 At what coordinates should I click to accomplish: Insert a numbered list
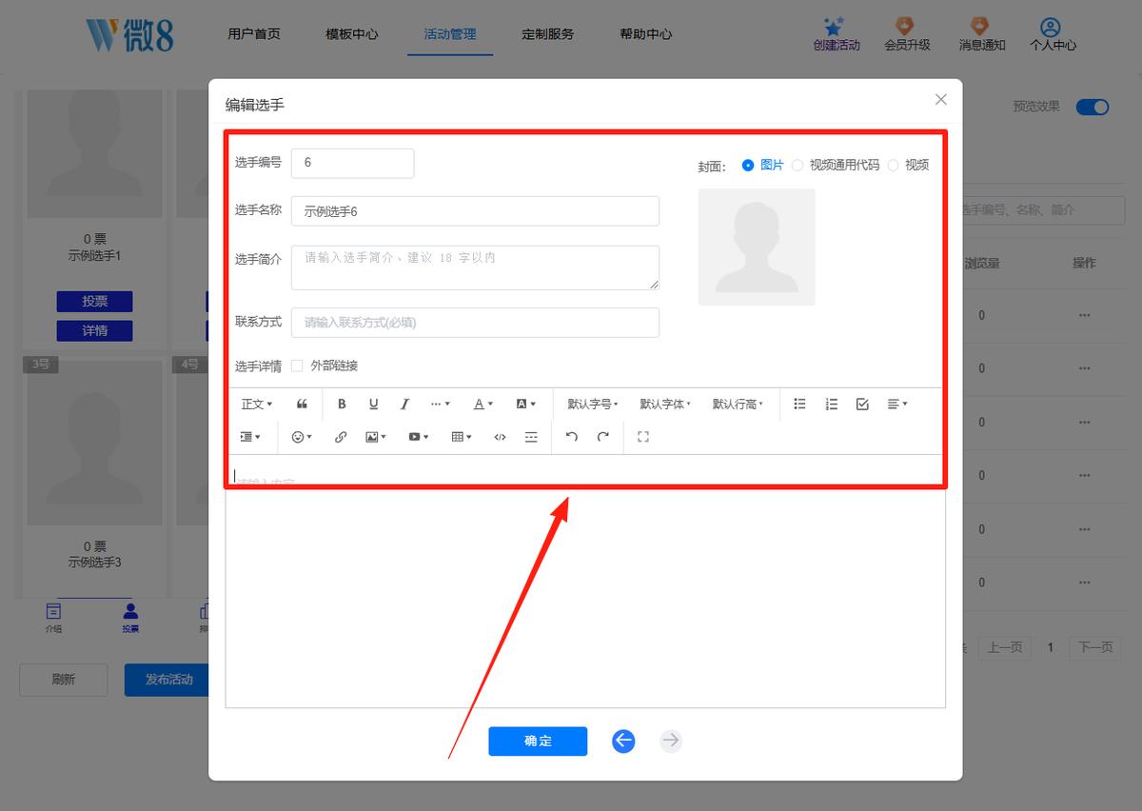coord(831,405)
